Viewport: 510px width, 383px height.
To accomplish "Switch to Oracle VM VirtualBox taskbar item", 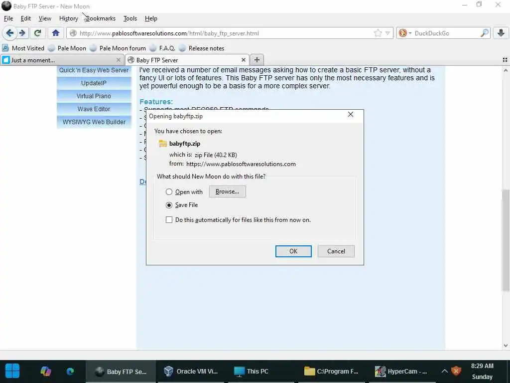I will pos(191,371).
